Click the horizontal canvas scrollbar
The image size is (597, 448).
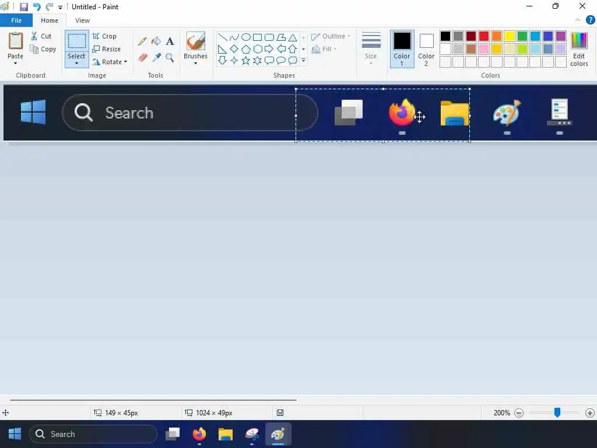click(153, 400)
